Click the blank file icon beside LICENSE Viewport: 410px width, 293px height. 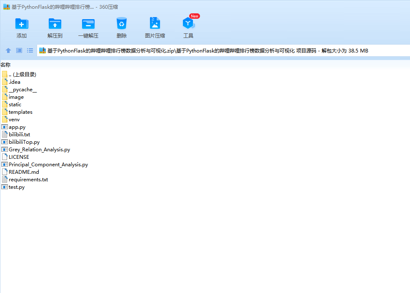(x=5, y=157)
